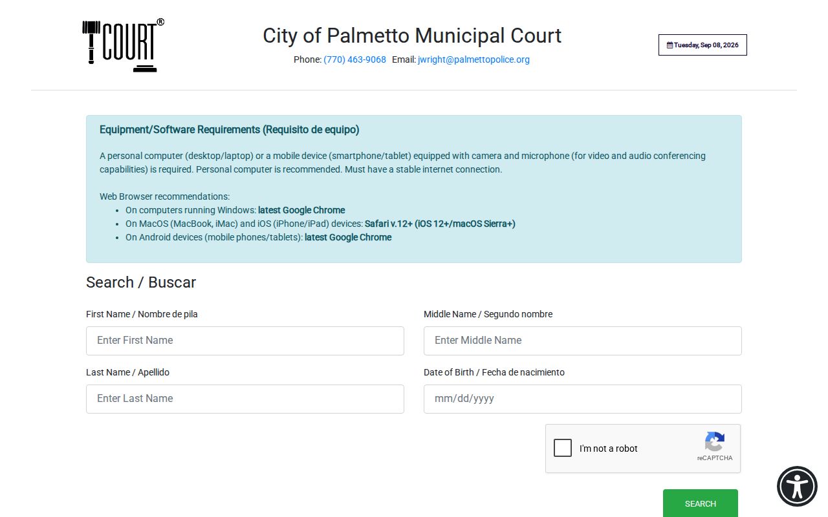The width and height of the screenshot is (828, 517).
Task: Click the reCAPTCHA logo icon
Action: (x=715, y=442)
